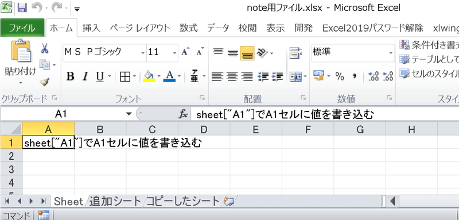Toggle Align Text Right

click(248, 77)
